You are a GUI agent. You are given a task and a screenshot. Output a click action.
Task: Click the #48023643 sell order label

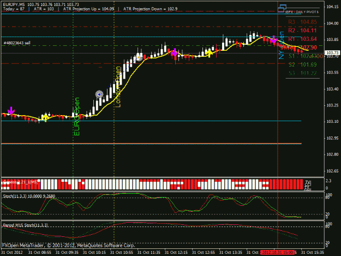[x=17, y=43]
